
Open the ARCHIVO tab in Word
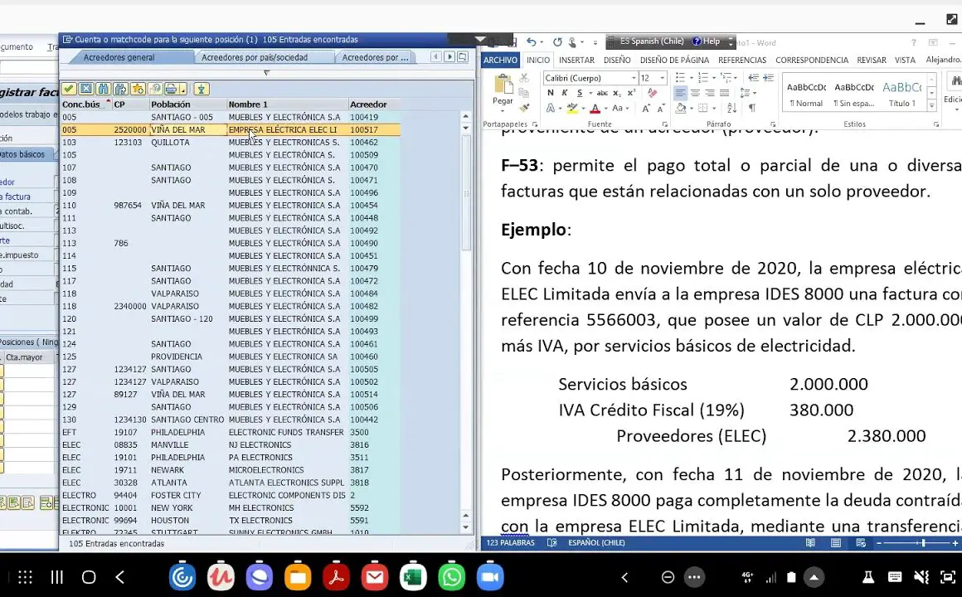[x=500, y=61]
